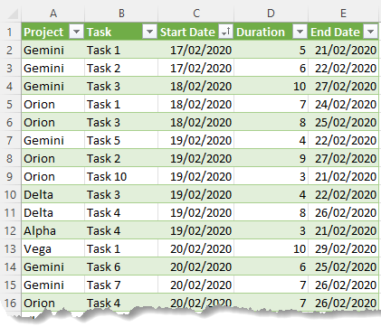Click the Duration header cell text
Screen dimensions: 381x327
(x=261, y=32)
